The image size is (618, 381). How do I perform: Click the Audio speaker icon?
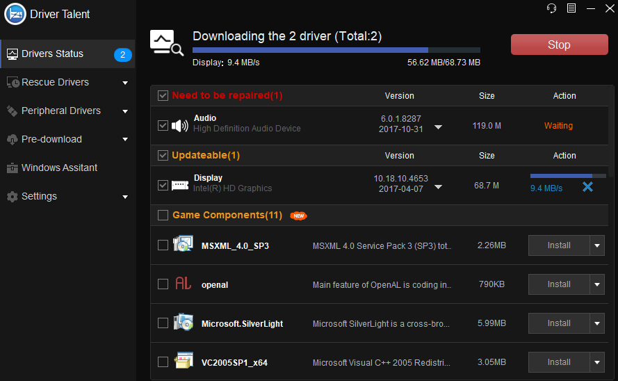click(180, 126)
